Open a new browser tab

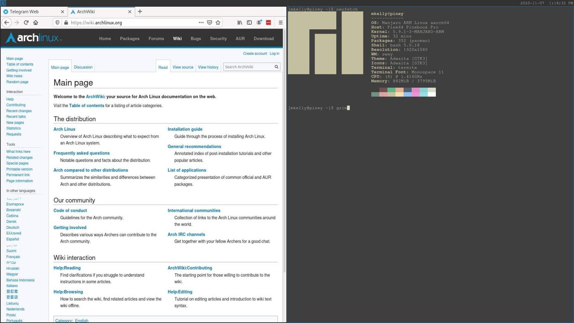[140, 12]
